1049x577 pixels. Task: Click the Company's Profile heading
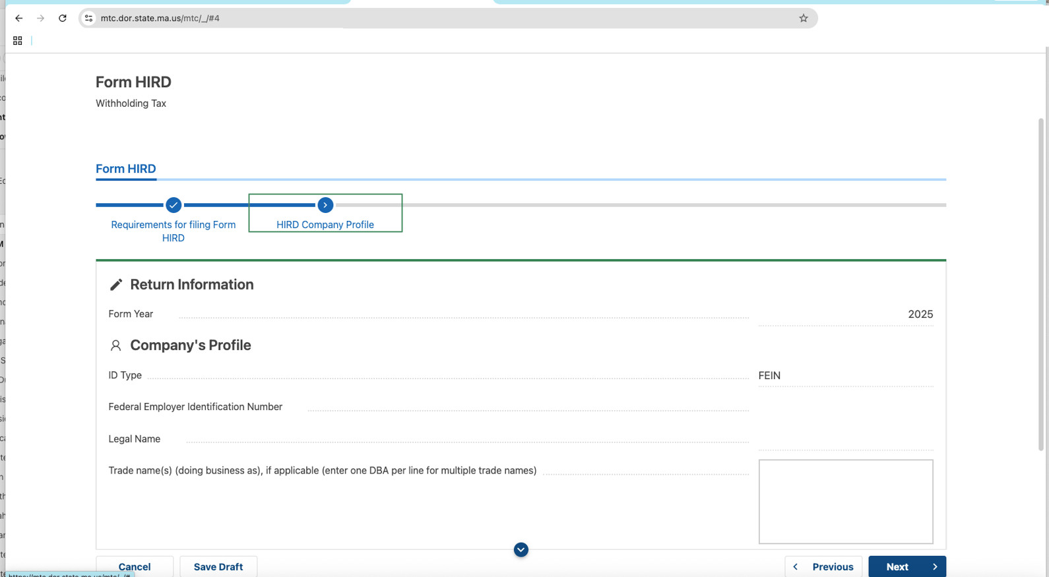(191, 346)
